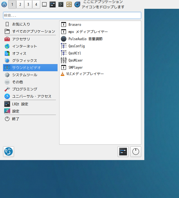Viewport: 179px width, 198px height.
Task: Select サウンドとビデオ category
Action: coord(30,68)
